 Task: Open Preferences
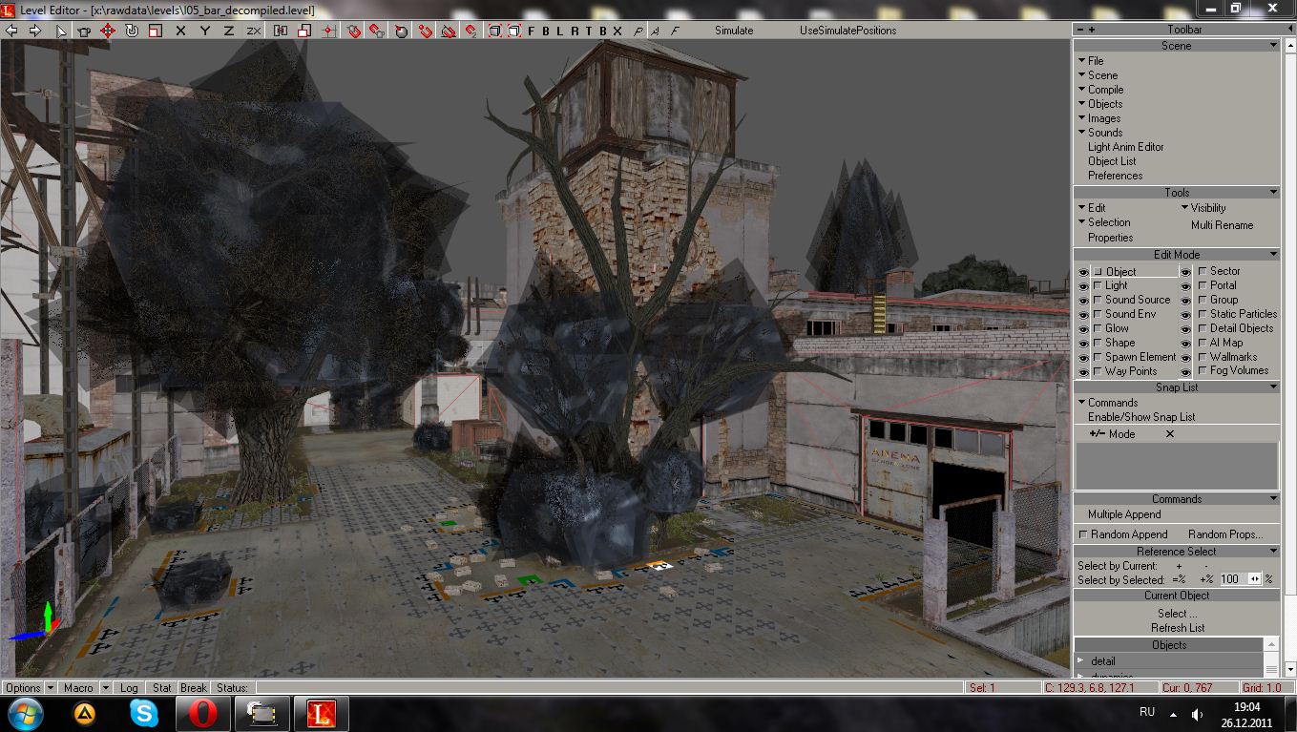click(x=1115, y=176)
